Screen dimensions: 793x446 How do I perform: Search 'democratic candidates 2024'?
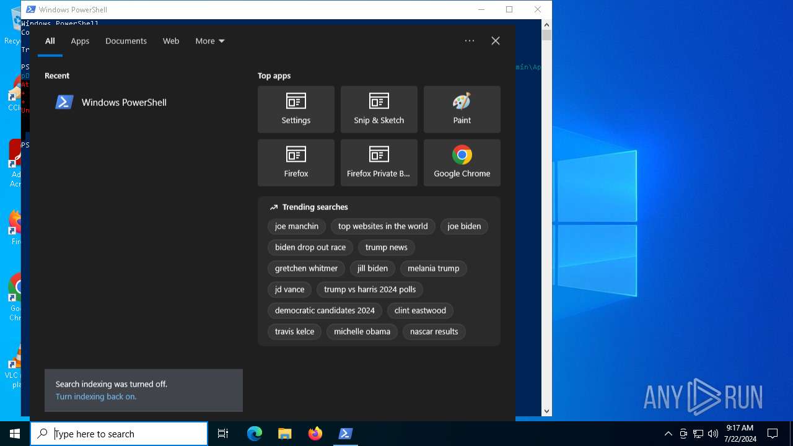(325, 310)
